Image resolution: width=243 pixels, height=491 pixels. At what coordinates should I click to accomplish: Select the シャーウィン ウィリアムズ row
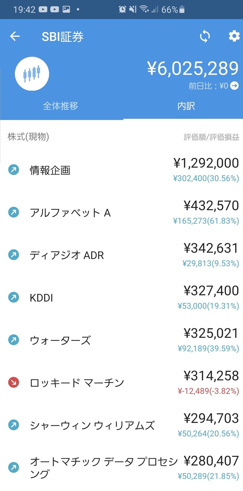click(x=92, y=425)
